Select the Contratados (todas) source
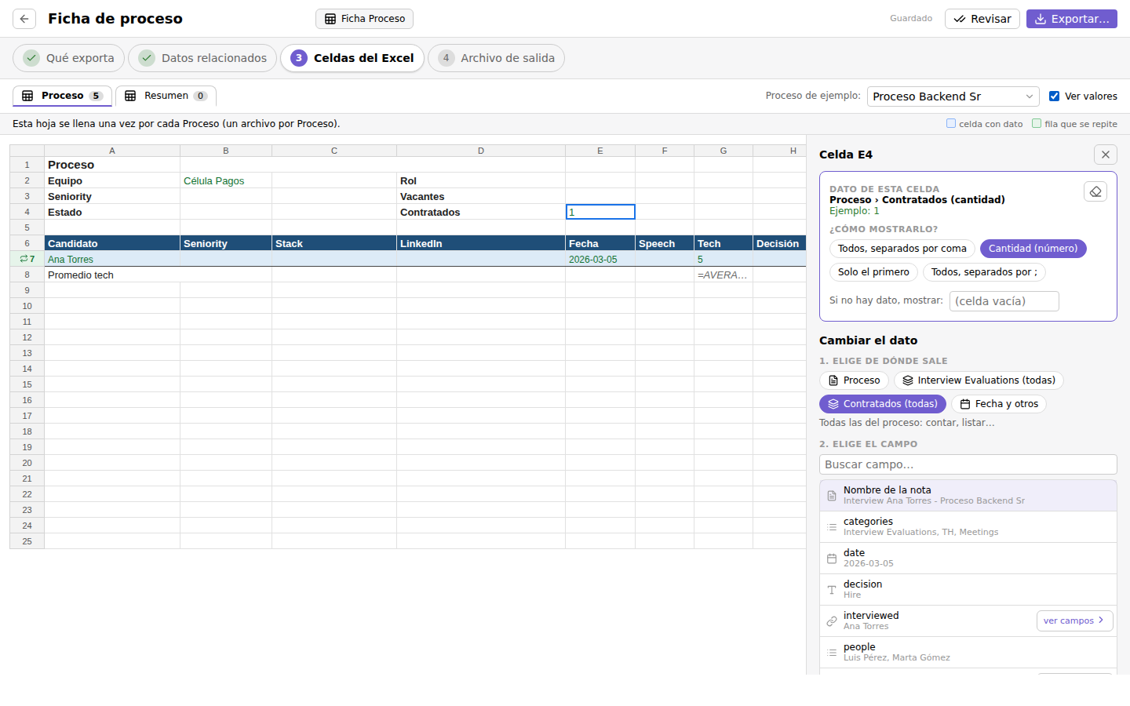Image resolution: width=1130 pixels, height=706 pixels. tap(883, 404)
